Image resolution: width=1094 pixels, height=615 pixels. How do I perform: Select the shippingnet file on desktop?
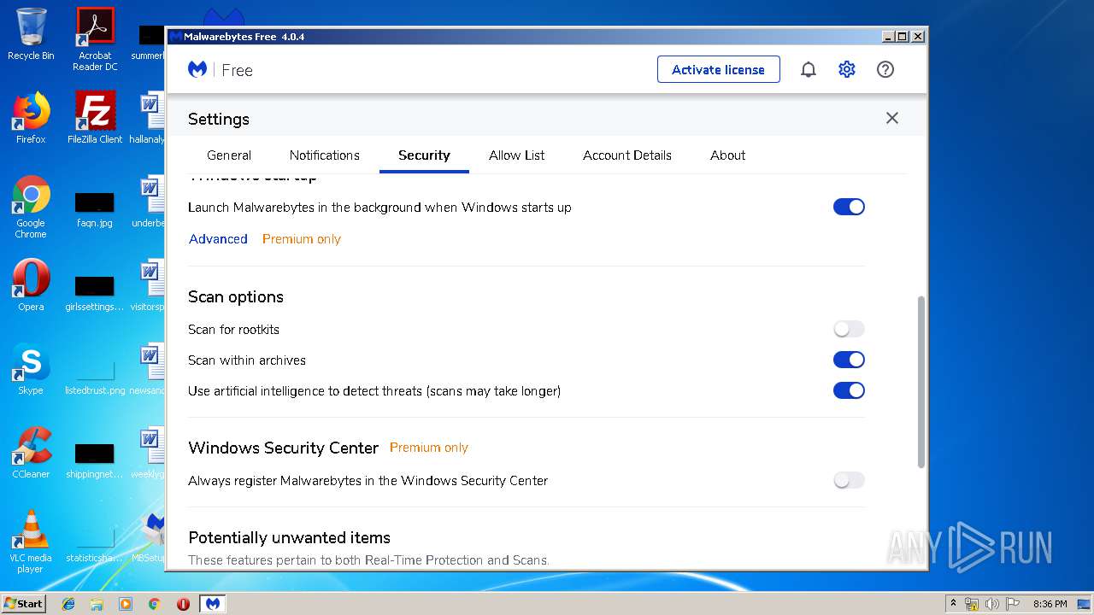coord(95,459)
